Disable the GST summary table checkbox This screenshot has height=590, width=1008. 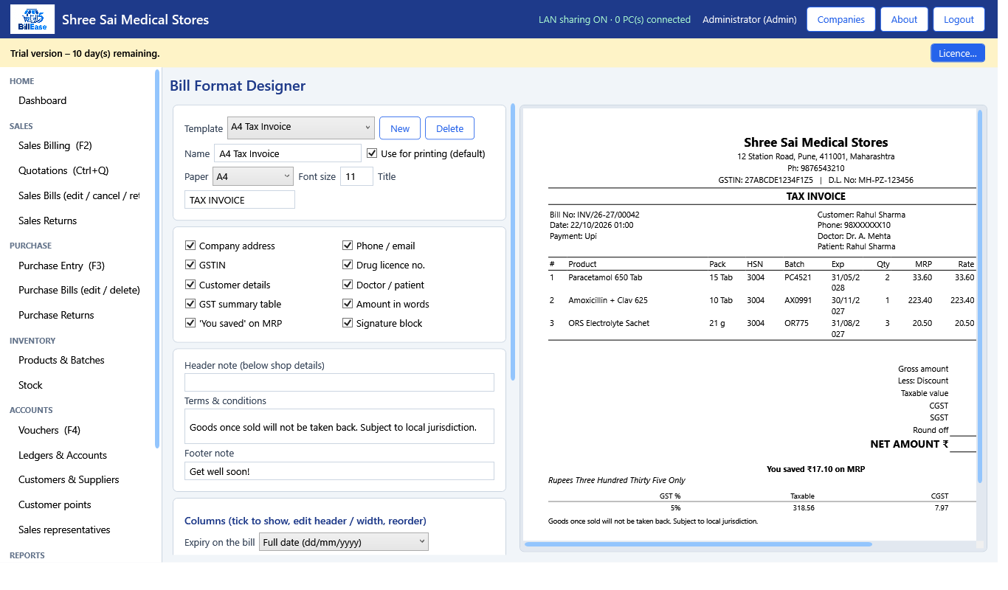pyautogui.click(x=190, y=304)
